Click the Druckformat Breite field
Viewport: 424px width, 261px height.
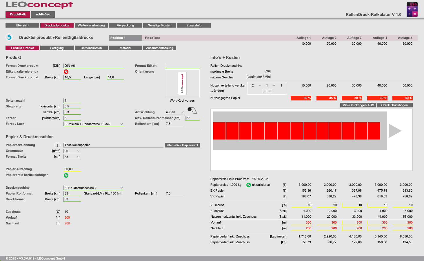72,199
